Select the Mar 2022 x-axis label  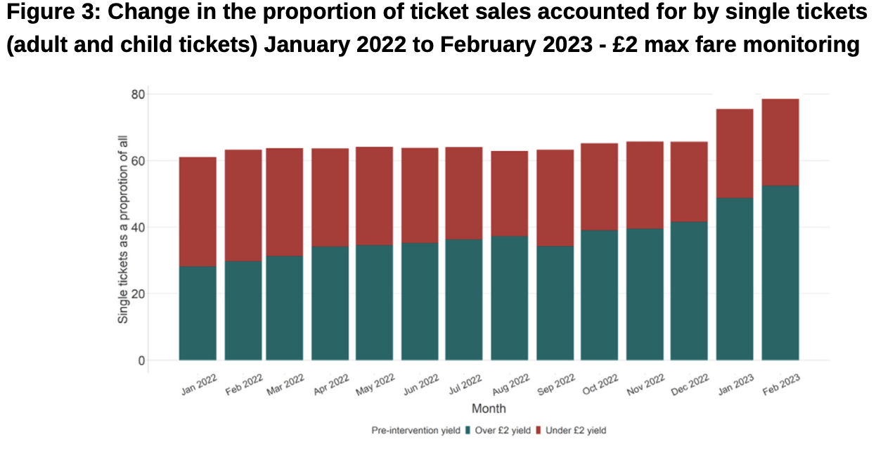(x=285, y=384)
